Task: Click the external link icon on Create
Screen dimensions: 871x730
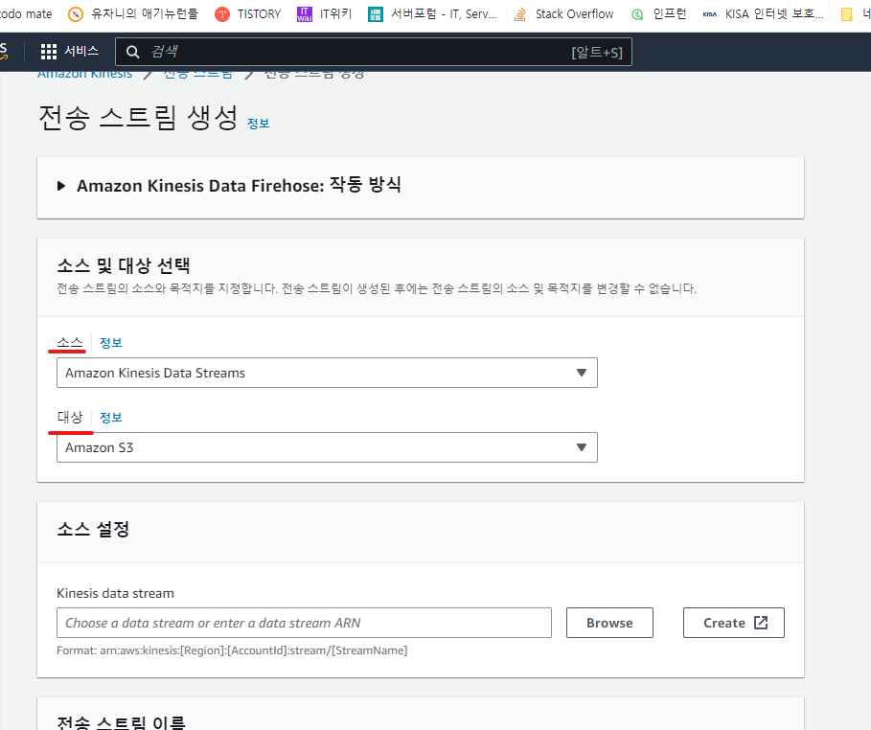Action: 761,623
